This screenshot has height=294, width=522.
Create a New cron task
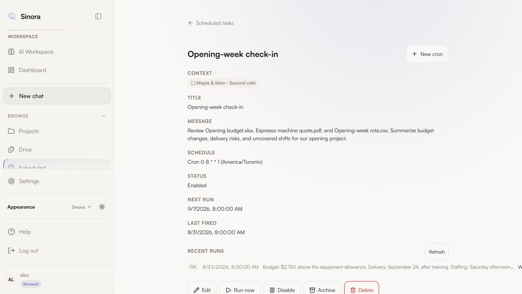pyautogui.click(x=427, y=54)
